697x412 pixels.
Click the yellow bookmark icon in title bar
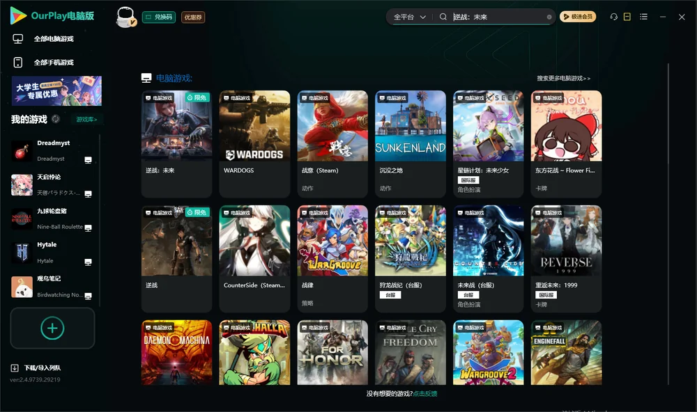pyautogui.click(x=627, y=17)
